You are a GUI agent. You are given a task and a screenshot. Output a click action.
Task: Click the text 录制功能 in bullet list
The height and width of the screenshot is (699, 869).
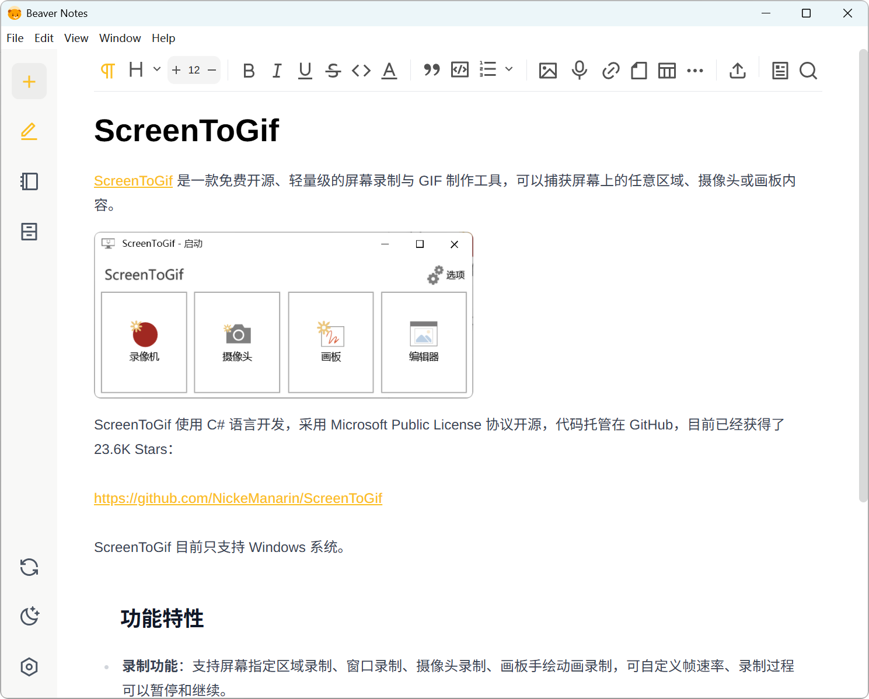pyautogui.click(x=150, y=666)
